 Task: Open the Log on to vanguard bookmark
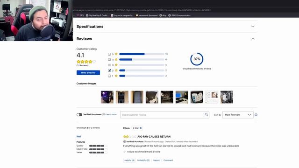click(122, 15)
